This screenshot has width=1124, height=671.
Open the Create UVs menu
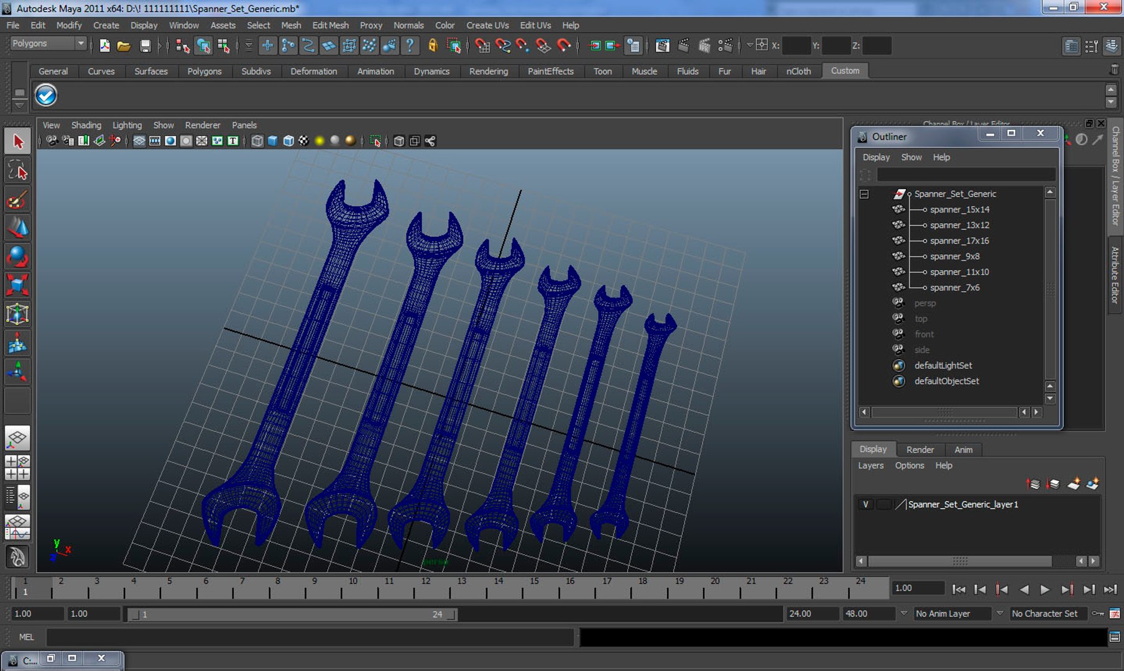(x=487, y=25)
